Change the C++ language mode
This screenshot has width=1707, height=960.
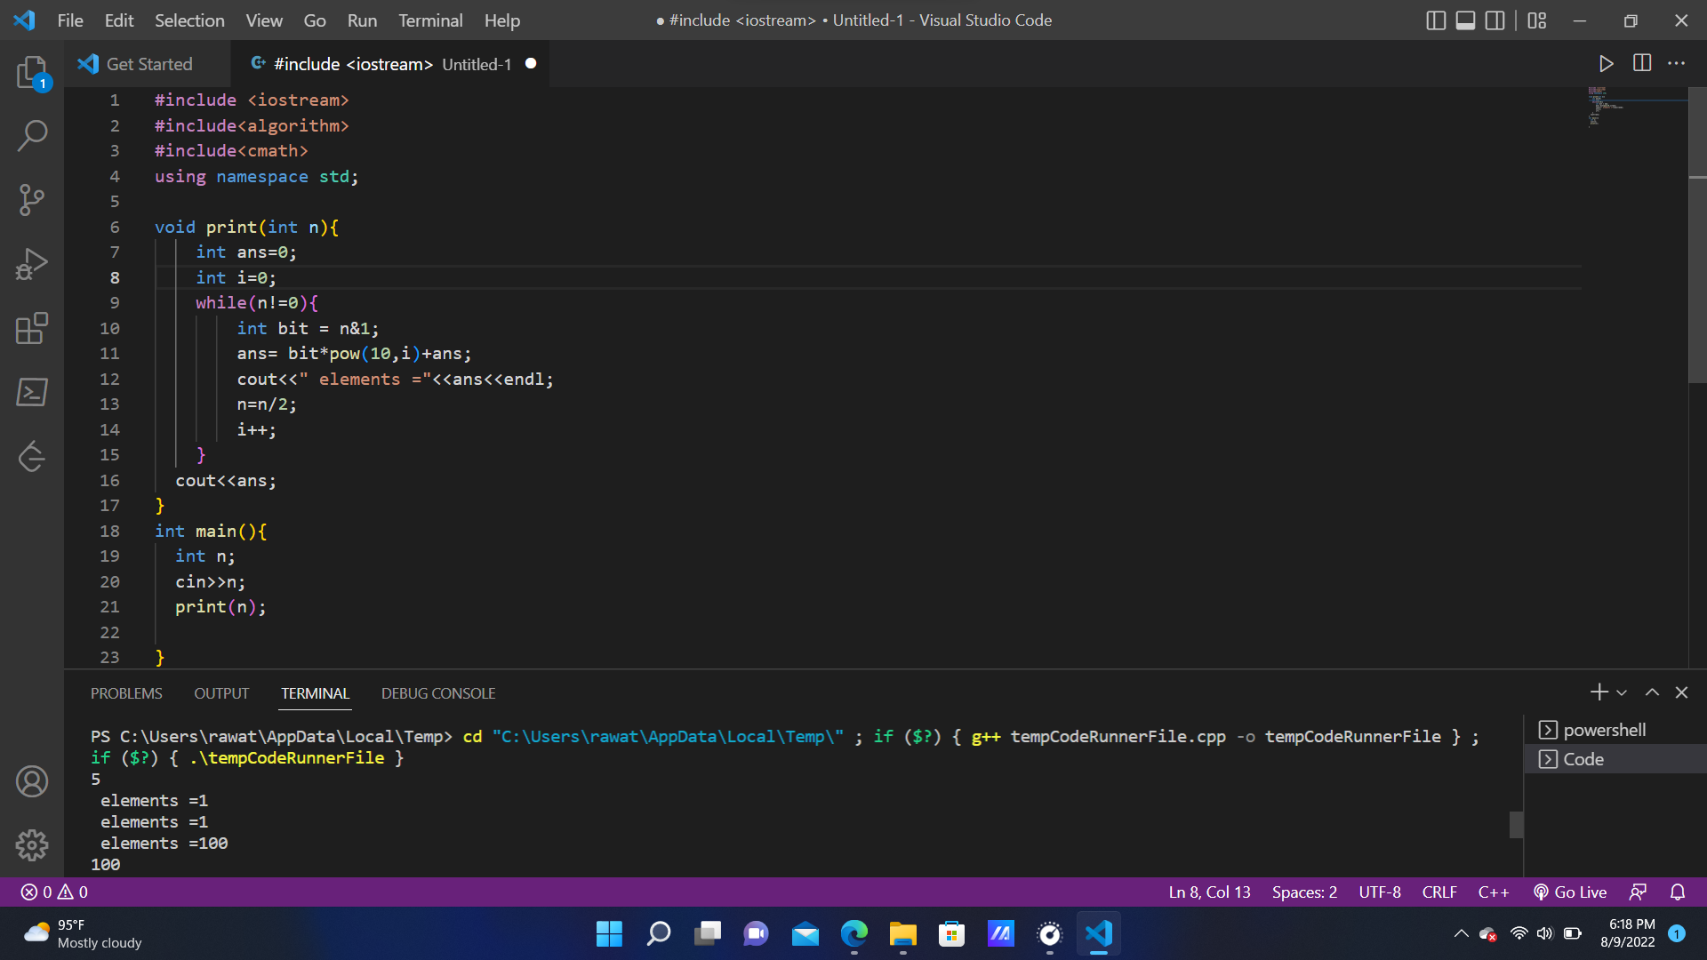tap(1493, 892)
